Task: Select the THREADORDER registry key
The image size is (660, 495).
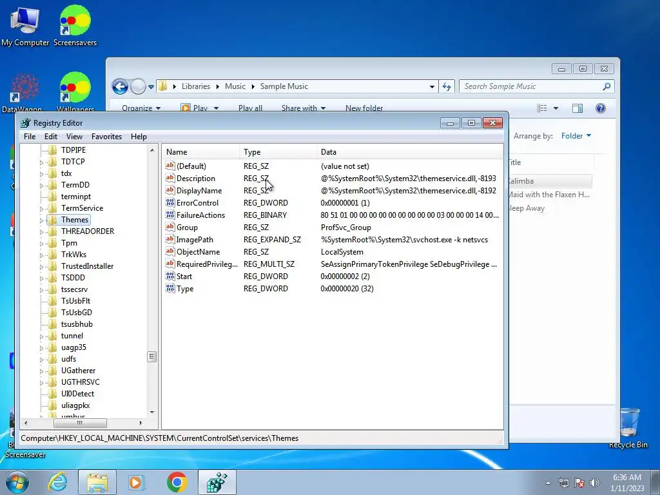Action: point(88,231)
